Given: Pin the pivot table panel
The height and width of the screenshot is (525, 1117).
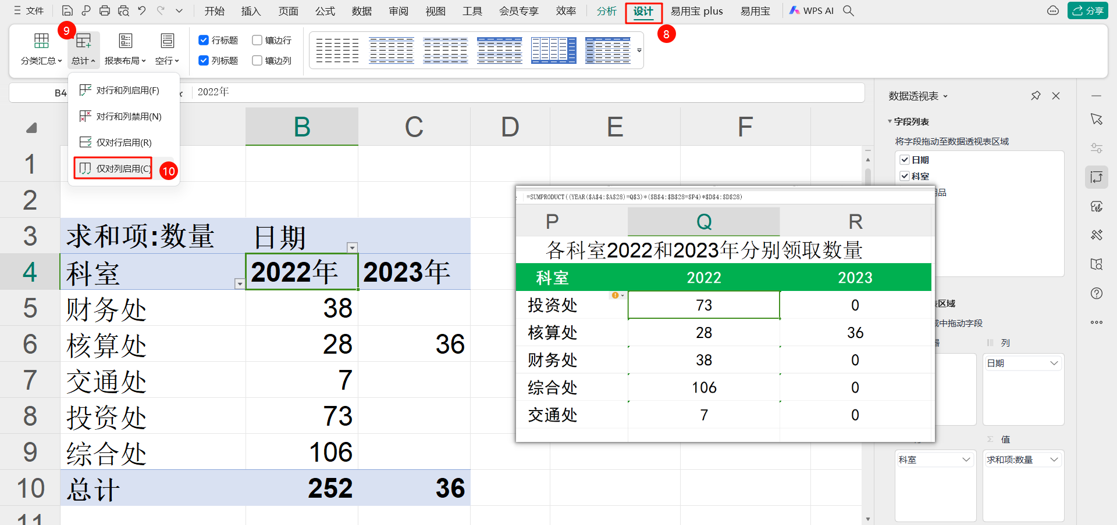Looking at the screenshot, I should 1036,96.
